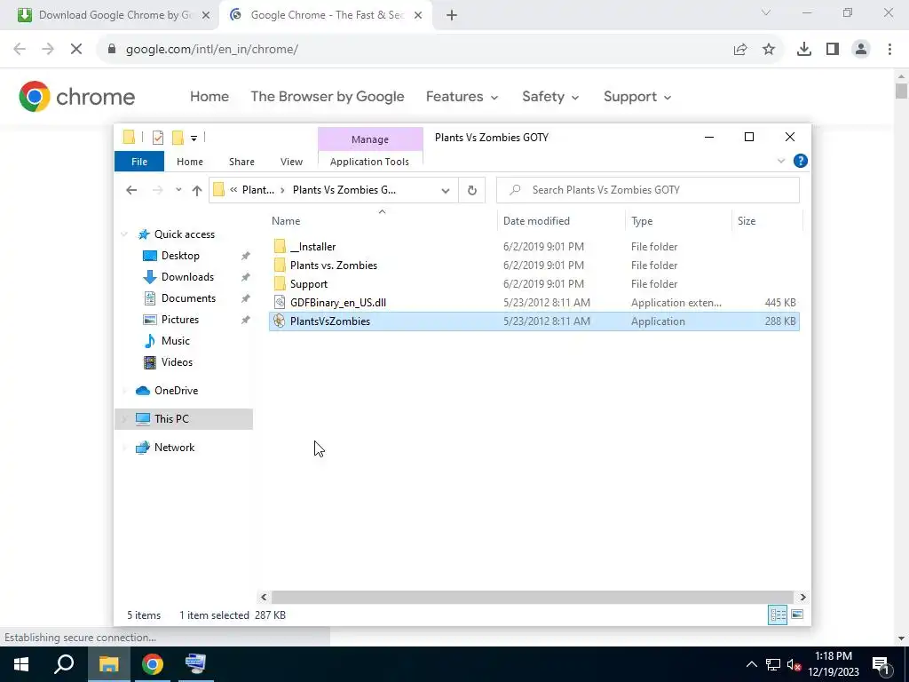Click the Explorer horizontal scrollbar

533,597
